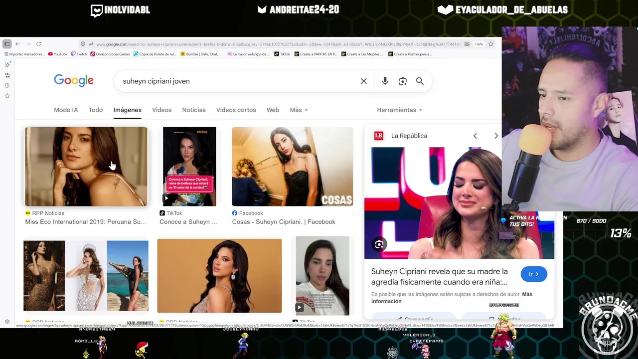
Task: Open the Create a Postres bookmark
Action: coord(410,54)
